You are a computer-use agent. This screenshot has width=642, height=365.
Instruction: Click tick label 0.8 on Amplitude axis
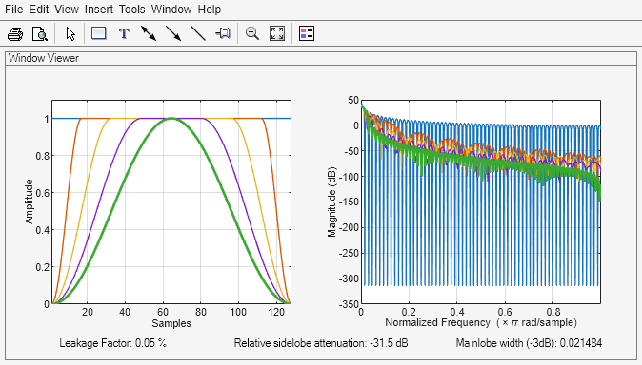42,156
